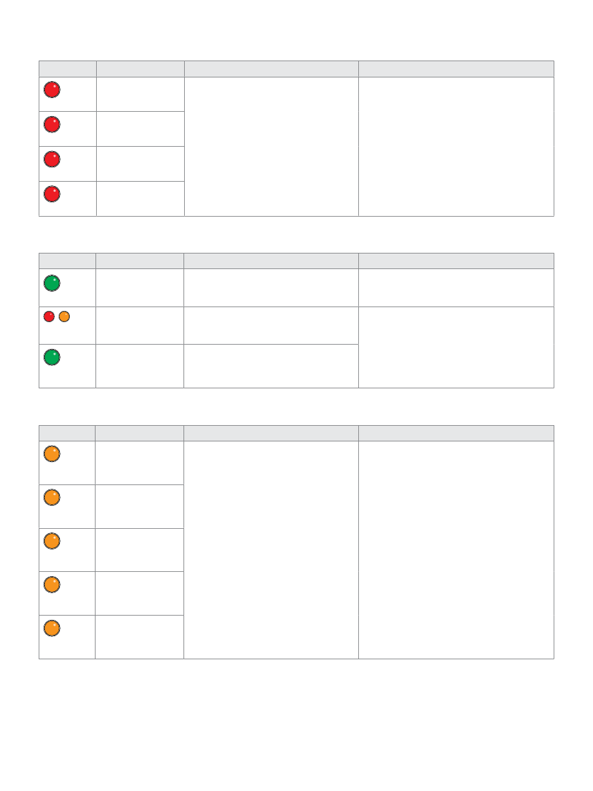This screenshot has width=593, height=791.
Task: Click the second orange LED in bottom table
Action: click(x=52, y=498)
